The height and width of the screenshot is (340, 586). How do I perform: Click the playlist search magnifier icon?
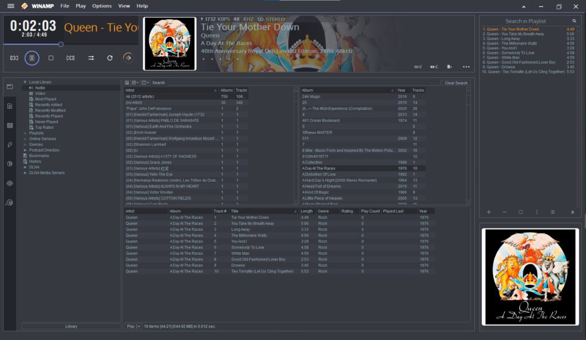(x=575, y=21)
